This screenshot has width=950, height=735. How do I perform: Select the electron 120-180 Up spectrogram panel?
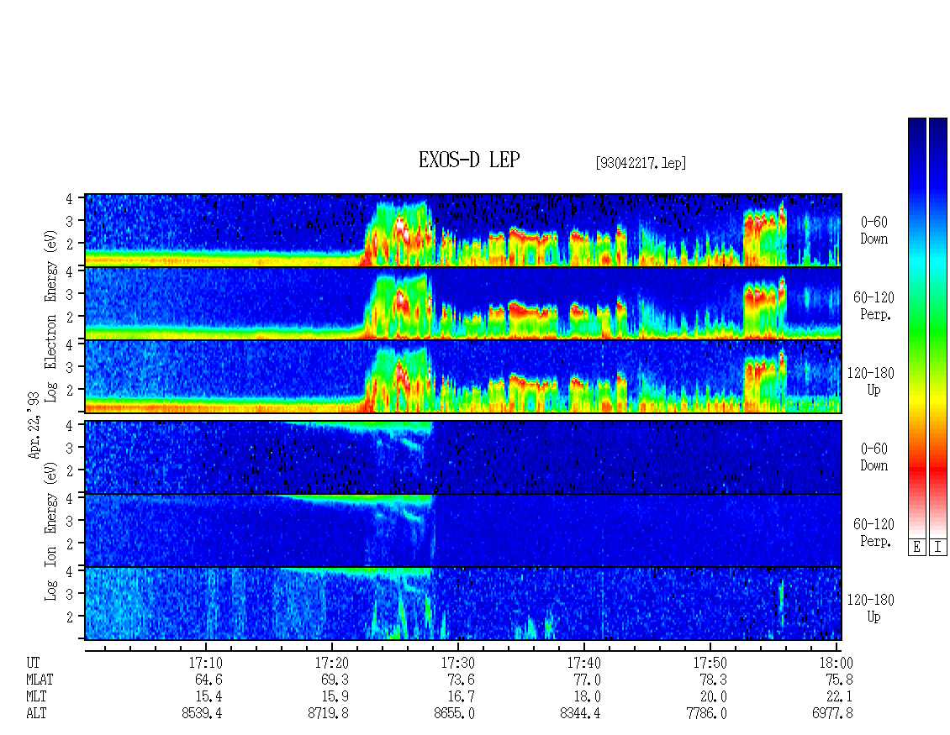[x=463, y=376]
